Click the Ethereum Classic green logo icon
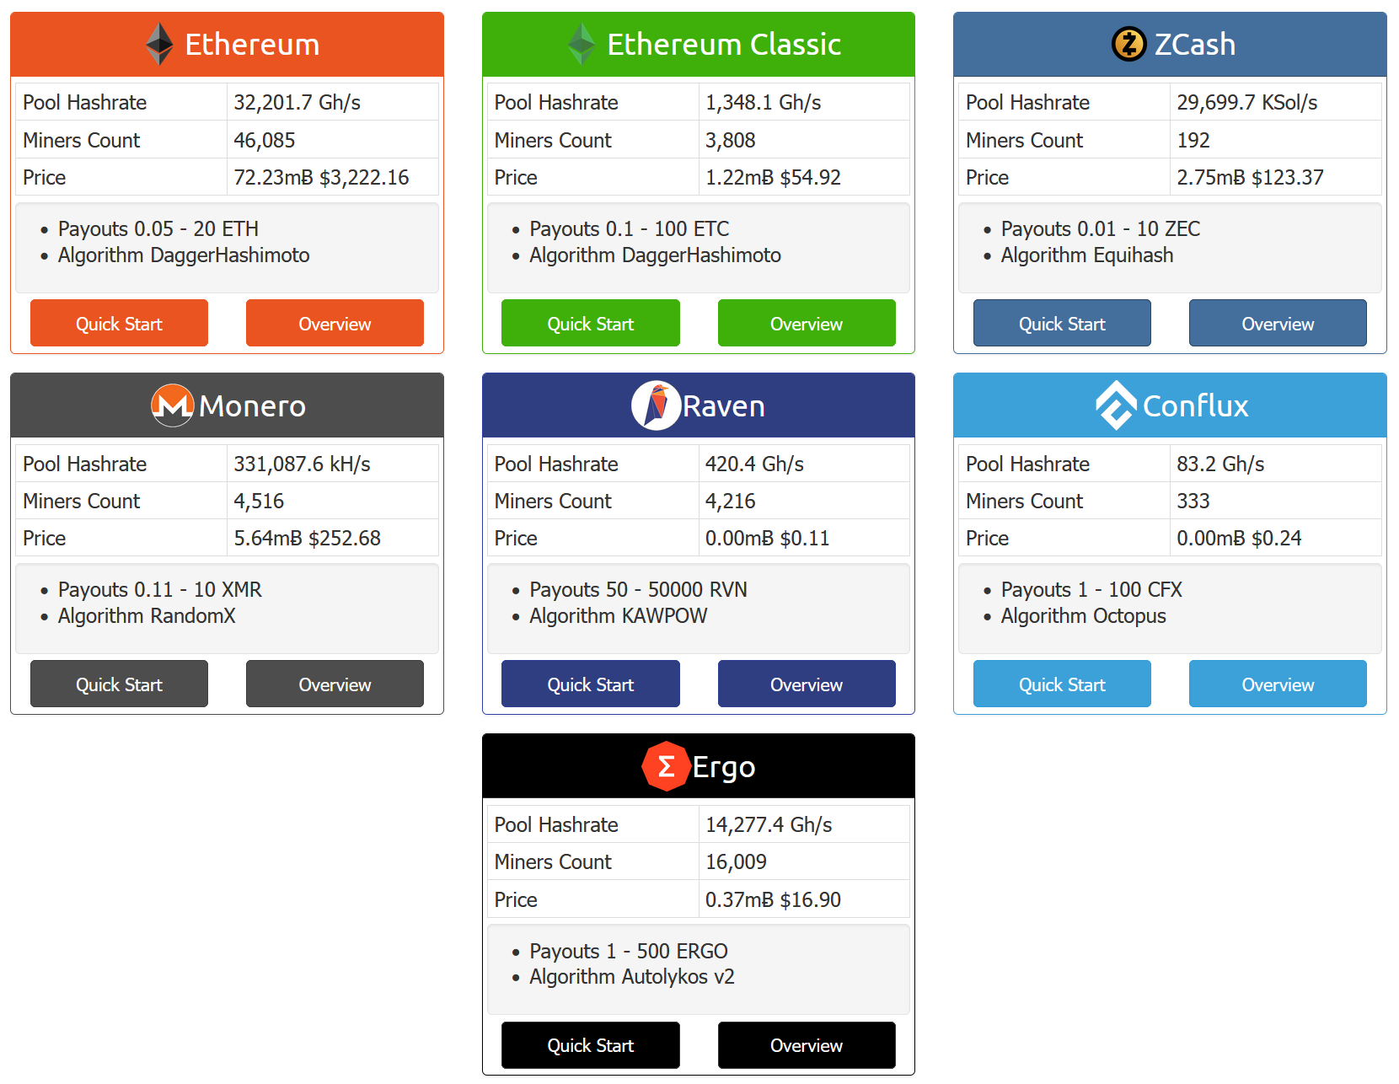Viewport: 1399px width, 1084px height. pos(582,44)
